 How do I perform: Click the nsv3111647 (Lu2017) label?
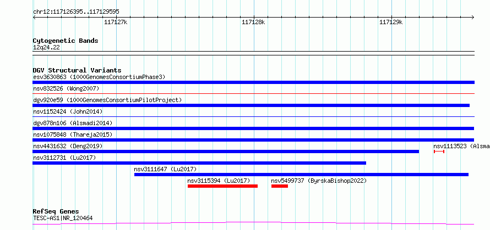point(165,169)
